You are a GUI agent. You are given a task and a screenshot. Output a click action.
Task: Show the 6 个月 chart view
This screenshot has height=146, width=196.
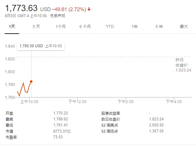[85, 26]
